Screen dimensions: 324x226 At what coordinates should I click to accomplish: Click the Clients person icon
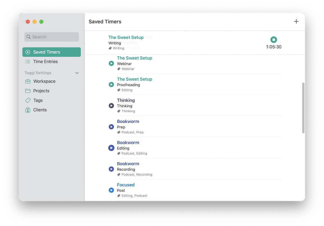pos(28,110)
